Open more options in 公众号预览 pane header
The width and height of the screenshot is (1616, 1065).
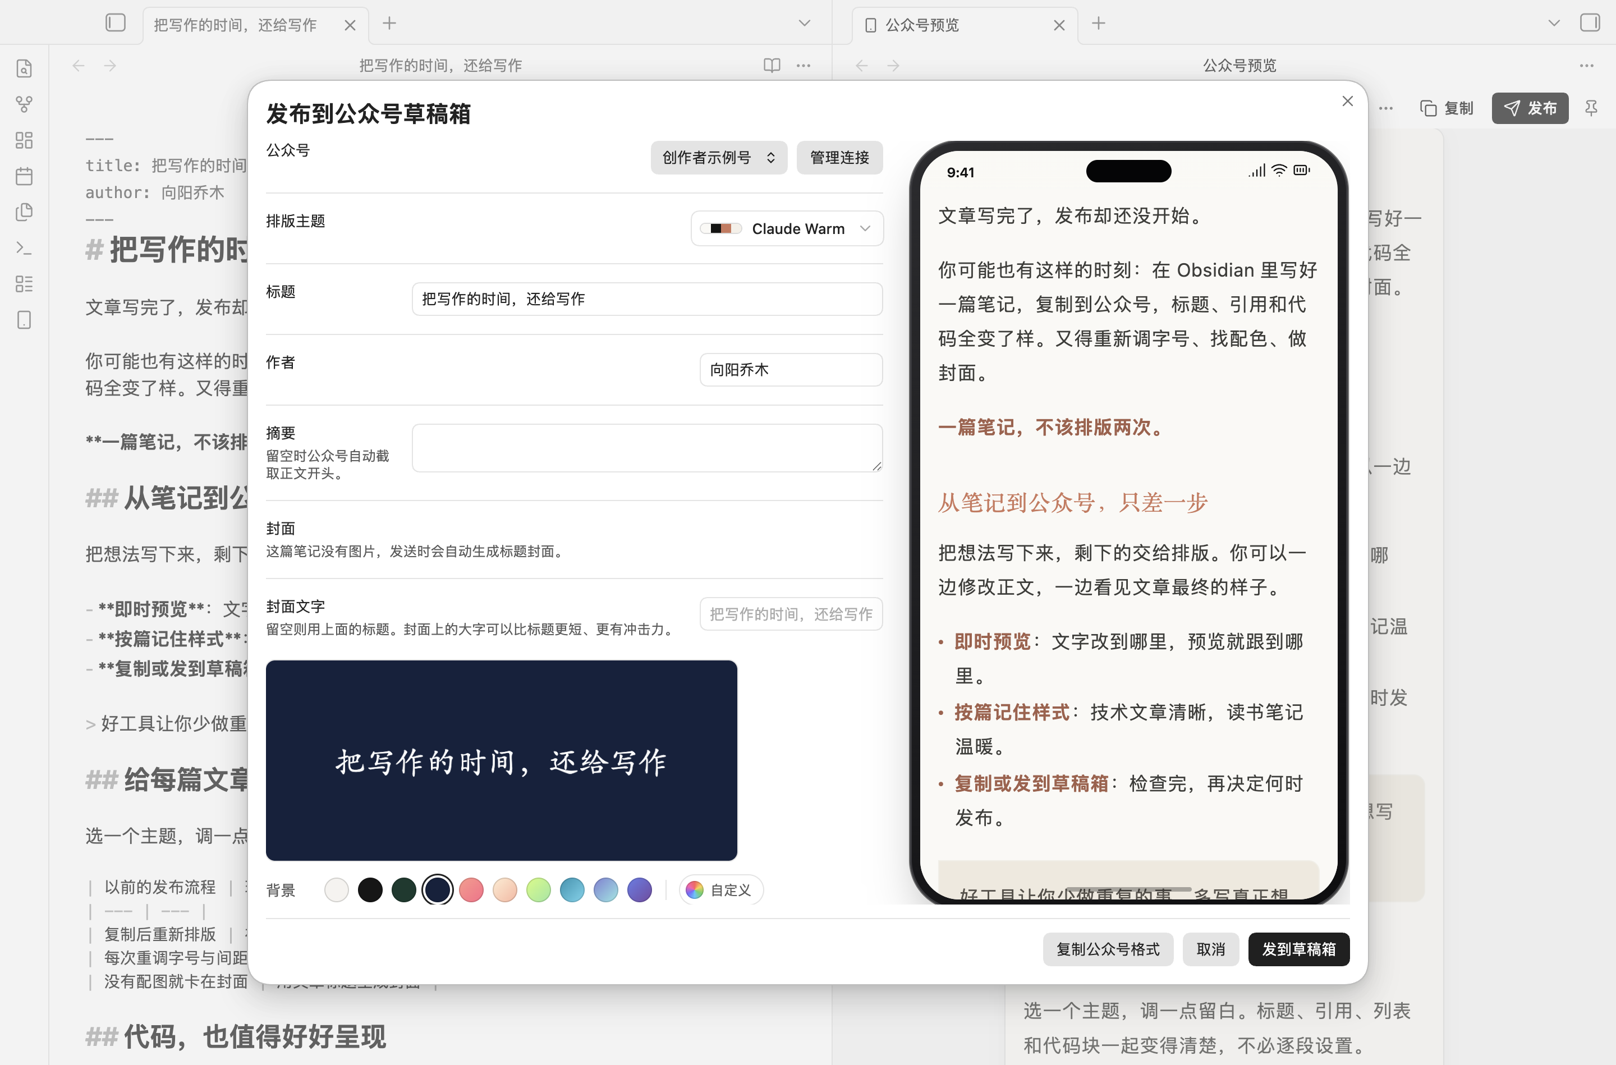(1586, 65)
